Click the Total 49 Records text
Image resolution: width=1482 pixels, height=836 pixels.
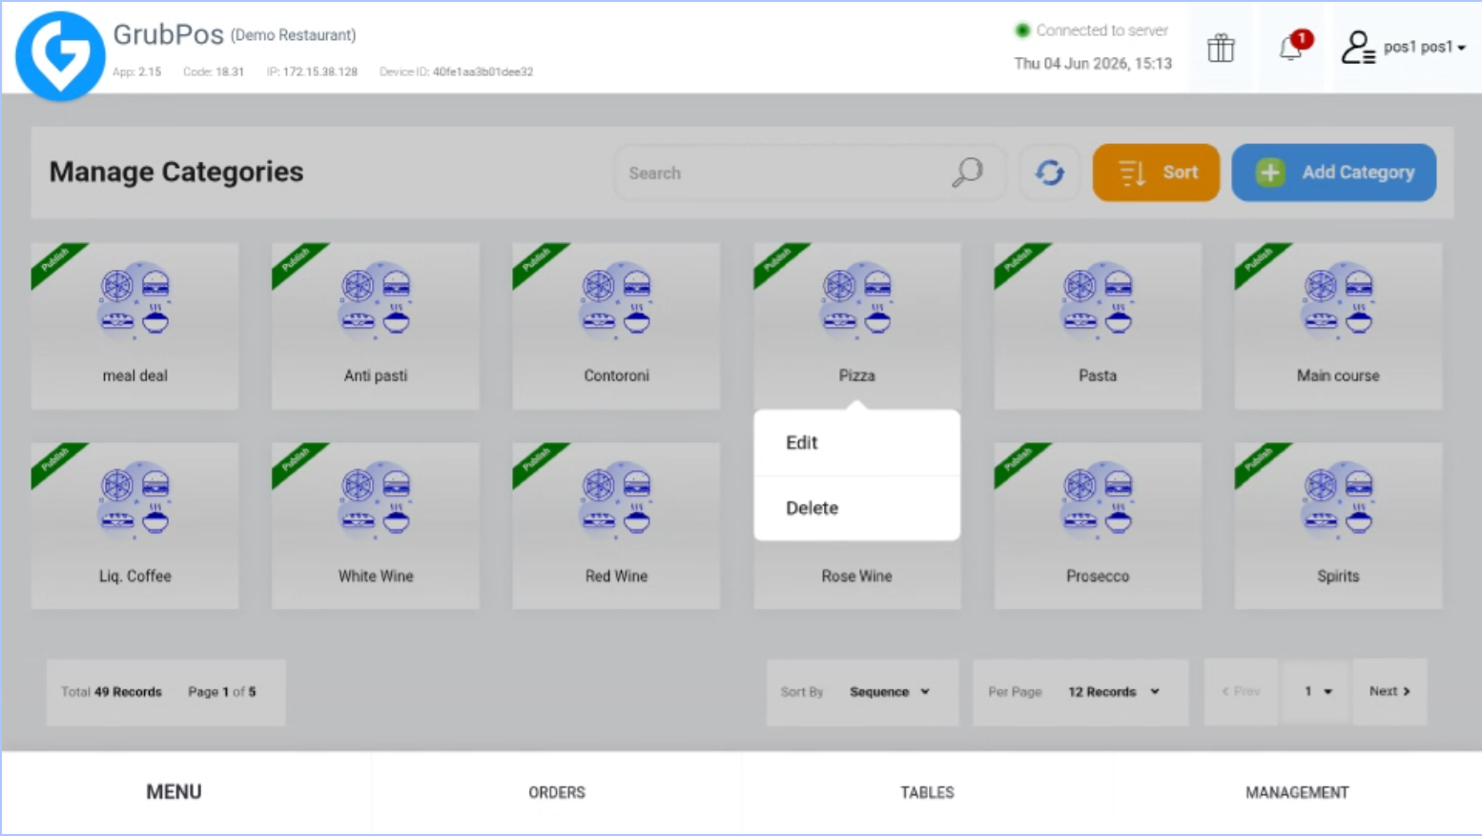tap(112, 692)
